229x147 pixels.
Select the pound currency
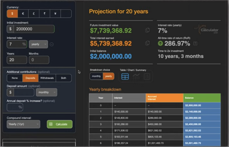coord(34,14)
